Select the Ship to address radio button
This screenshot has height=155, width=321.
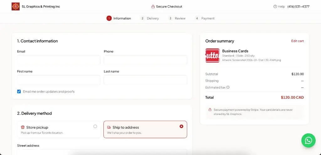(181, 127)
